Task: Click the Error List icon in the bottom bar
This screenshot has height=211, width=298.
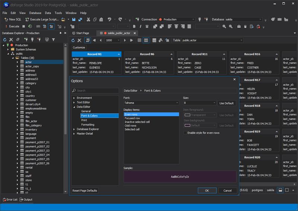Action: click(4, 199)
